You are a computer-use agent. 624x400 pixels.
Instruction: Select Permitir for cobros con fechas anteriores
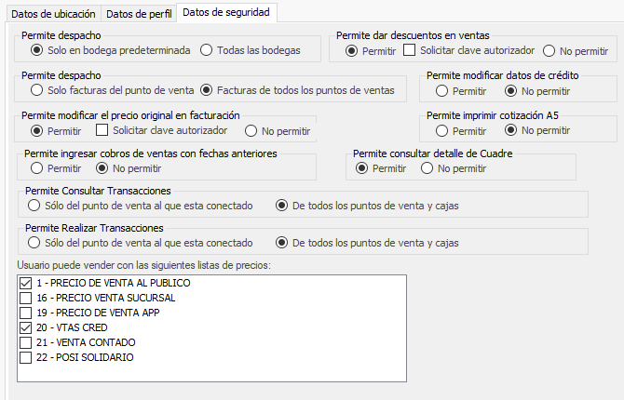(x=37, y=168)
